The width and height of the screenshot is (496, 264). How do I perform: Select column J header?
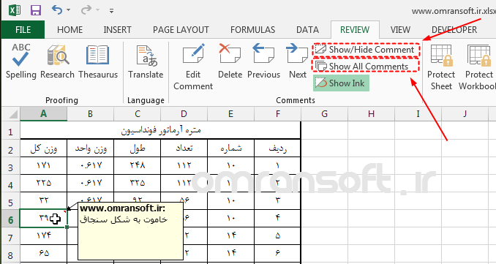465,114
